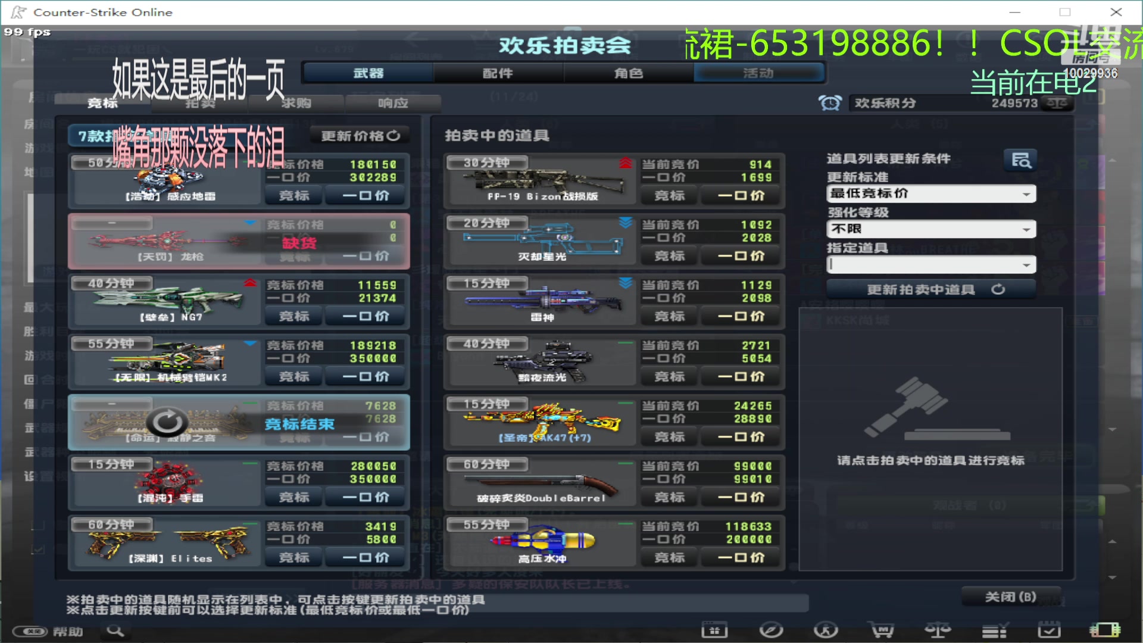Click 一口价 for 混沌 手雷
The height and width of the screenshot is (643, 1143).
[366, 497]
